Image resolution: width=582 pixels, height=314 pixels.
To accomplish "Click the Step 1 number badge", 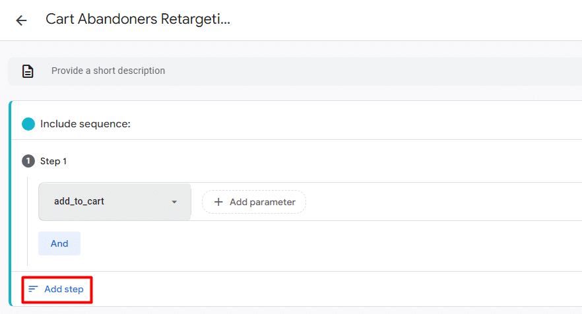I will (x=28, y=161).
